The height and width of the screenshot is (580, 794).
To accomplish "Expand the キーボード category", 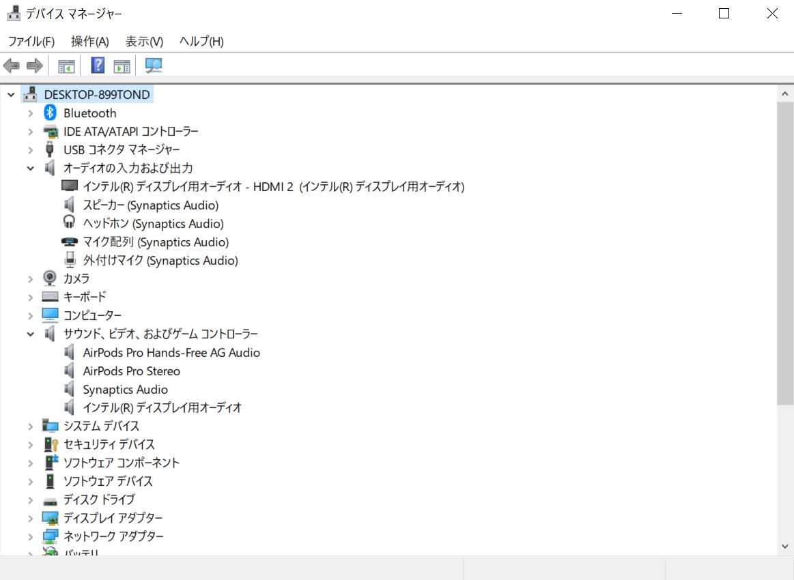I will pos(31,297).
